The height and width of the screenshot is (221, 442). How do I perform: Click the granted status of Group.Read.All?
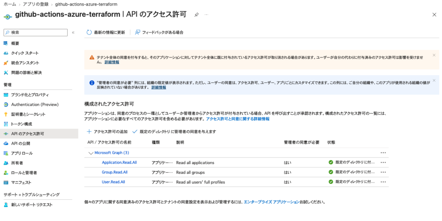pyautogui.click(x=351, y=172)
